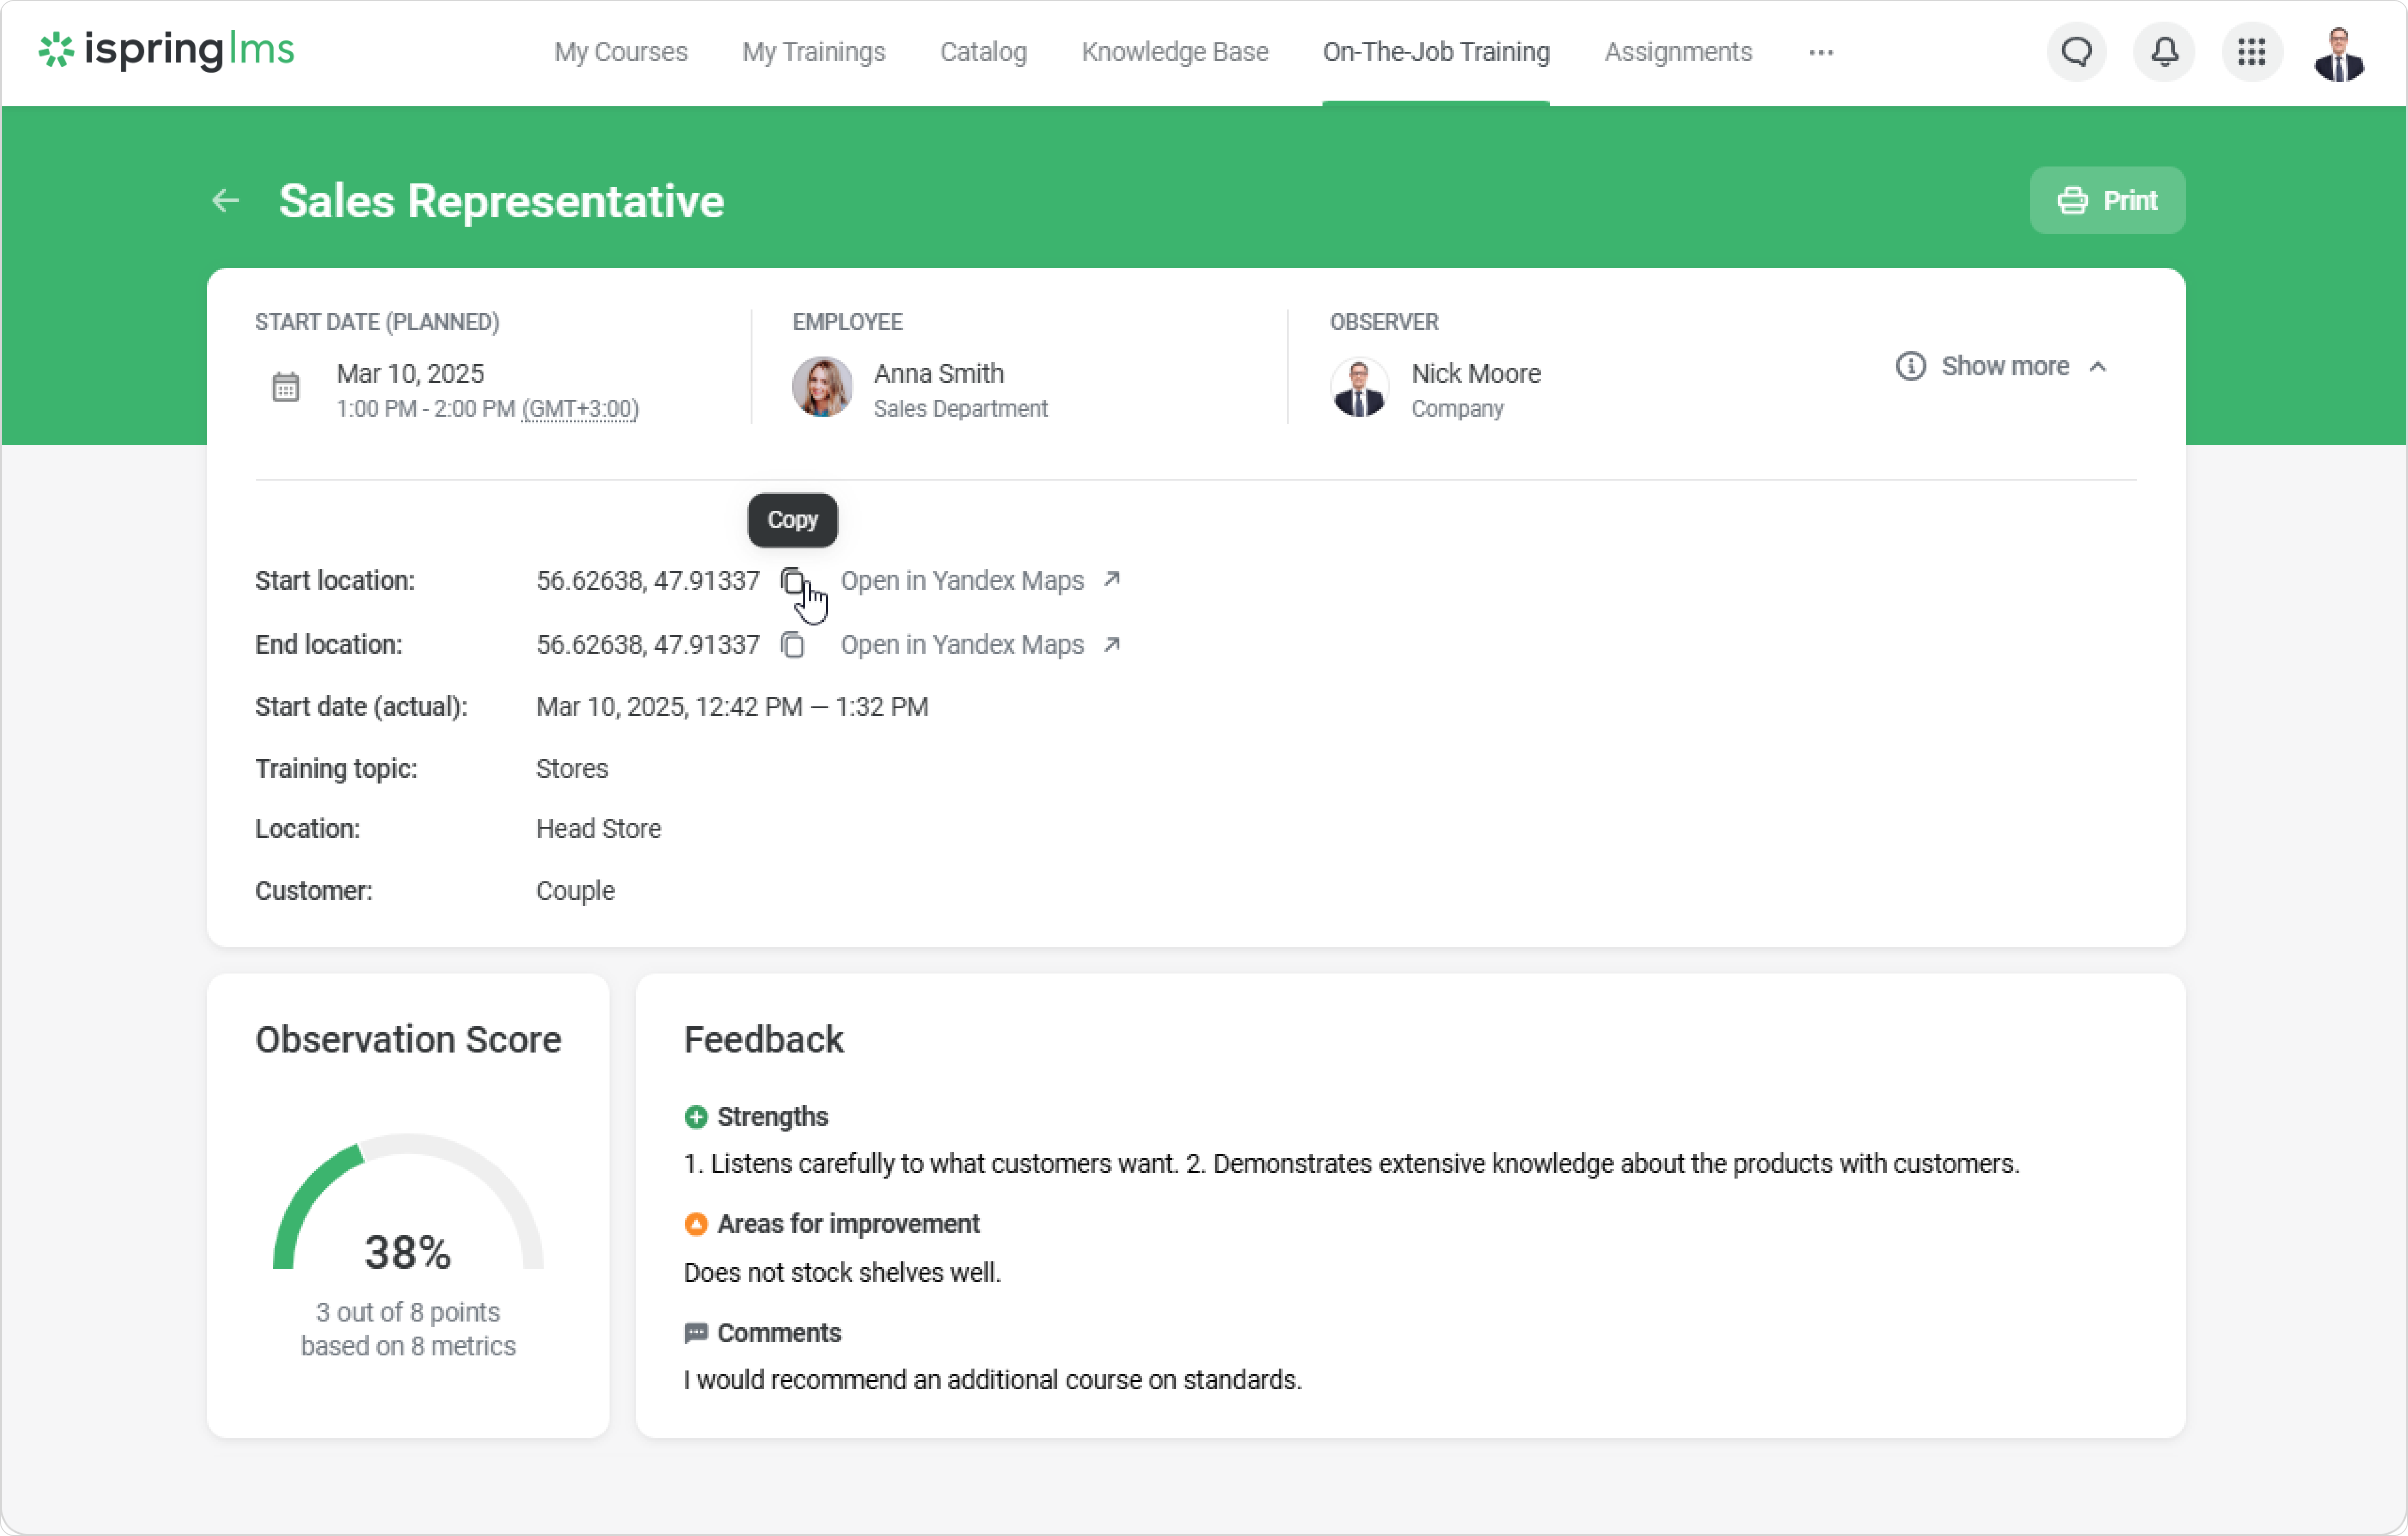This screenshot has width=2408, height=1536.
Task: Click Anna Smith's employee photo
Action: pos(822,387)
